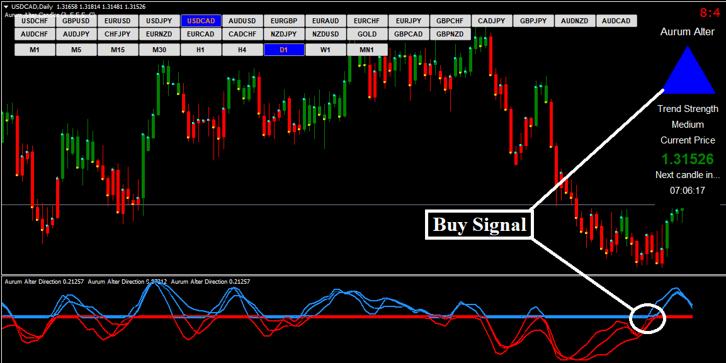Click the highlighted USDCAD symbol button
The image size is (726, 363).
201,21
